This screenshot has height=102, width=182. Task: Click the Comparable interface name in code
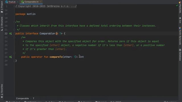47,33
